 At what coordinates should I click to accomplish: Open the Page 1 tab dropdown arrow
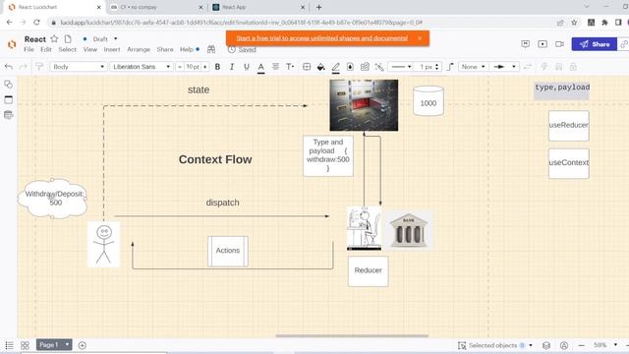coord(68,345)
